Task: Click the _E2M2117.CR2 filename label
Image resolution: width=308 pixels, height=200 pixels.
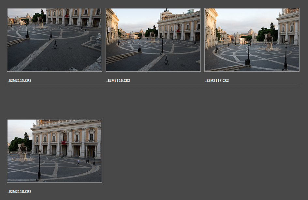Action: pyautogui.click(x=217, y=80)
